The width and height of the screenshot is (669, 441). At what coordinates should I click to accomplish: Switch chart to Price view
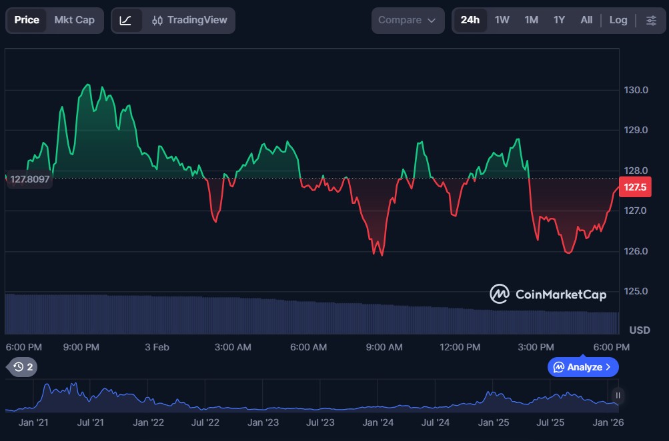pos(27,20)
